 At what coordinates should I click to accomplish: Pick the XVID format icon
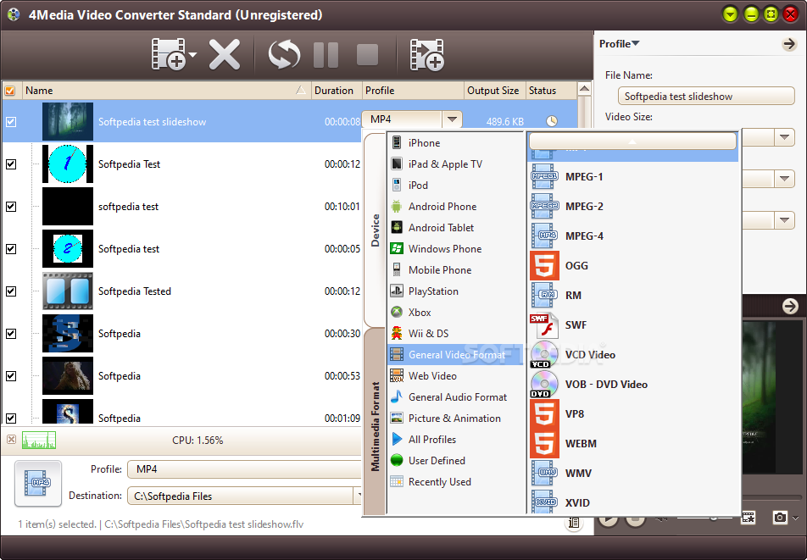[x=544, y=502]
